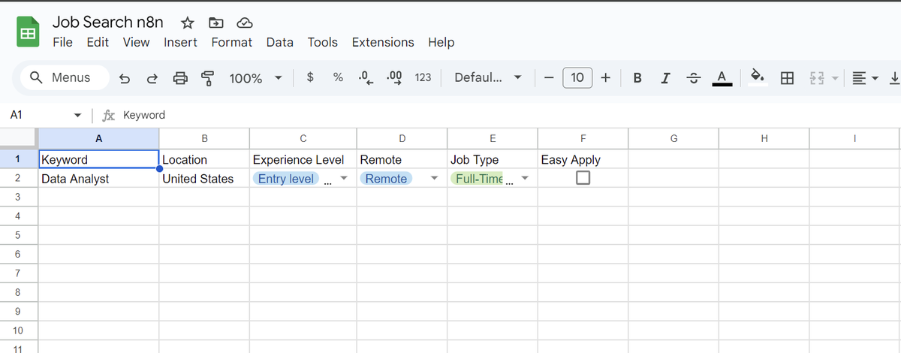The width and height of the screenshot is (901, 353).
Task: Open Experience Level dropdown in row 2
Action: coord(343,179)
